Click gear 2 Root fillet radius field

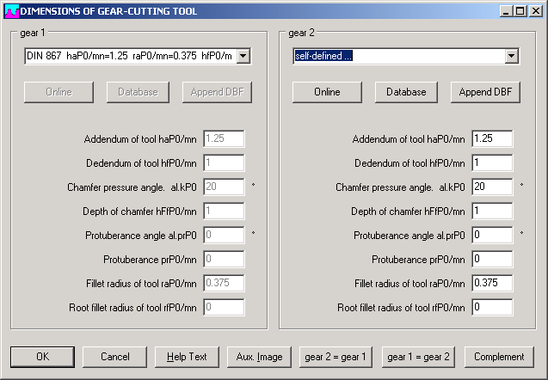(x=492, y=307)
